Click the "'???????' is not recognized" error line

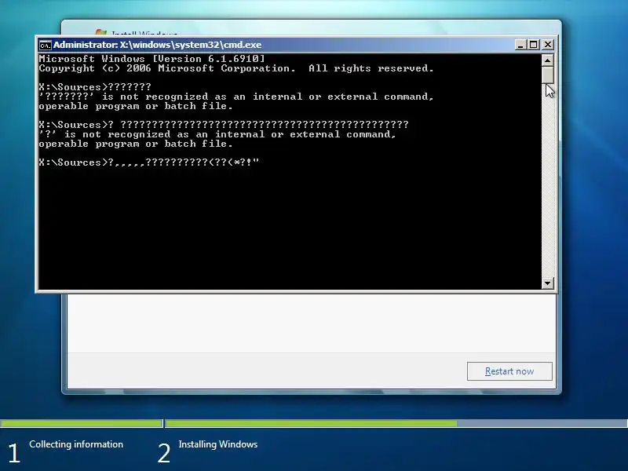click(236, 97)
